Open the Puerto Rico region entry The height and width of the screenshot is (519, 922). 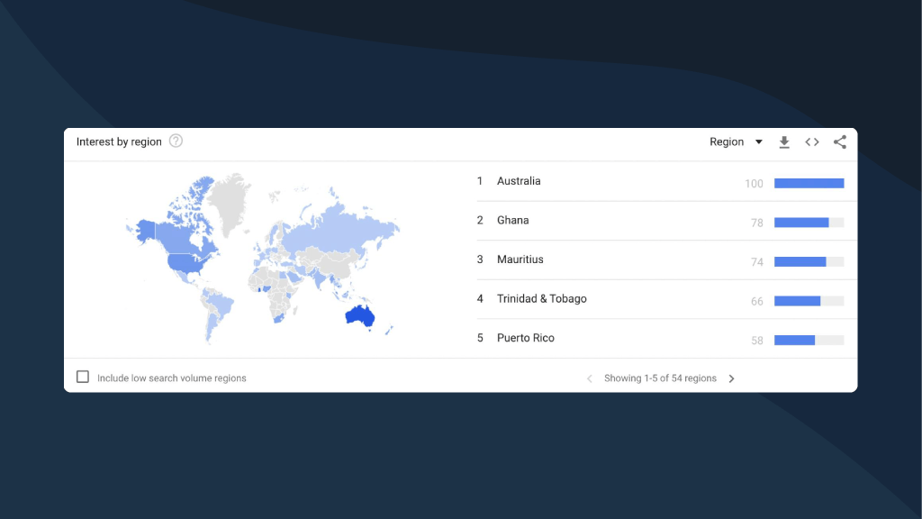[x=525, y=338]
